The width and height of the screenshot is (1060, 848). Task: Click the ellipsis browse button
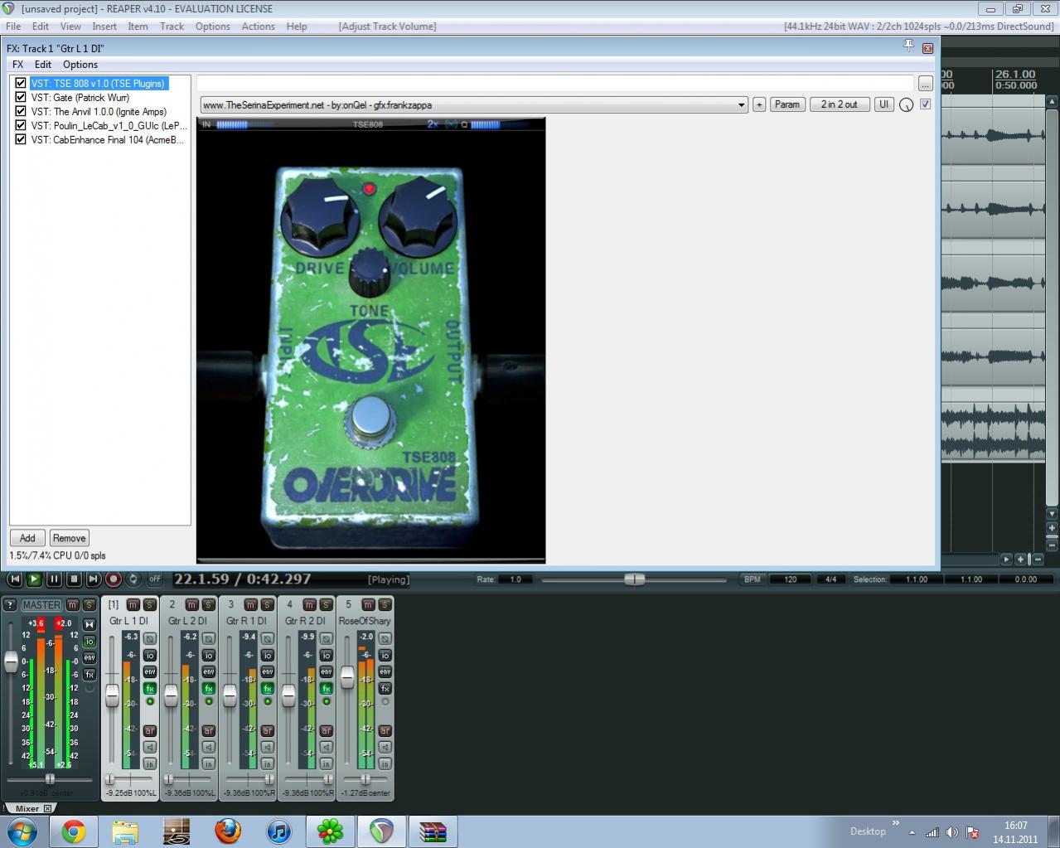click(x=925, y=84)
